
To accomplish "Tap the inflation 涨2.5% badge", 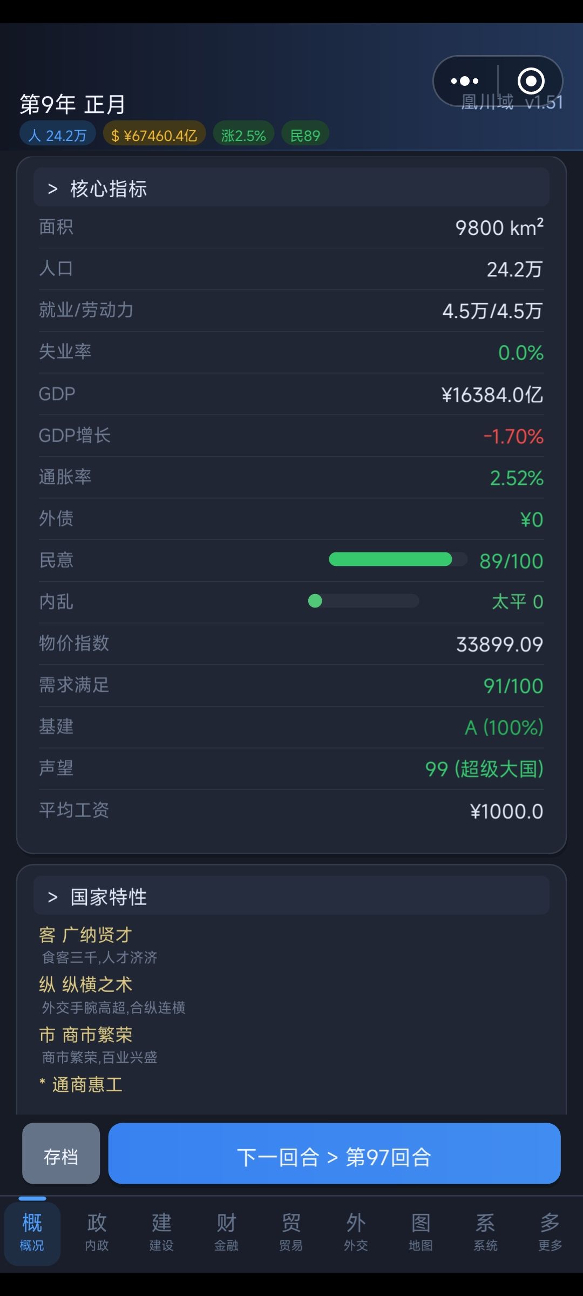I will click(243, 135).
